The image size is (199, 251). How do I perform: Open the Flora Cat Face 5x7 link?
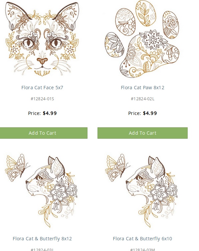pos(42,88)
